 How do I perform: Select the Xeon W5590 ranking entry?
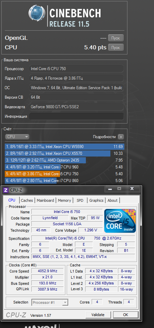64,147
